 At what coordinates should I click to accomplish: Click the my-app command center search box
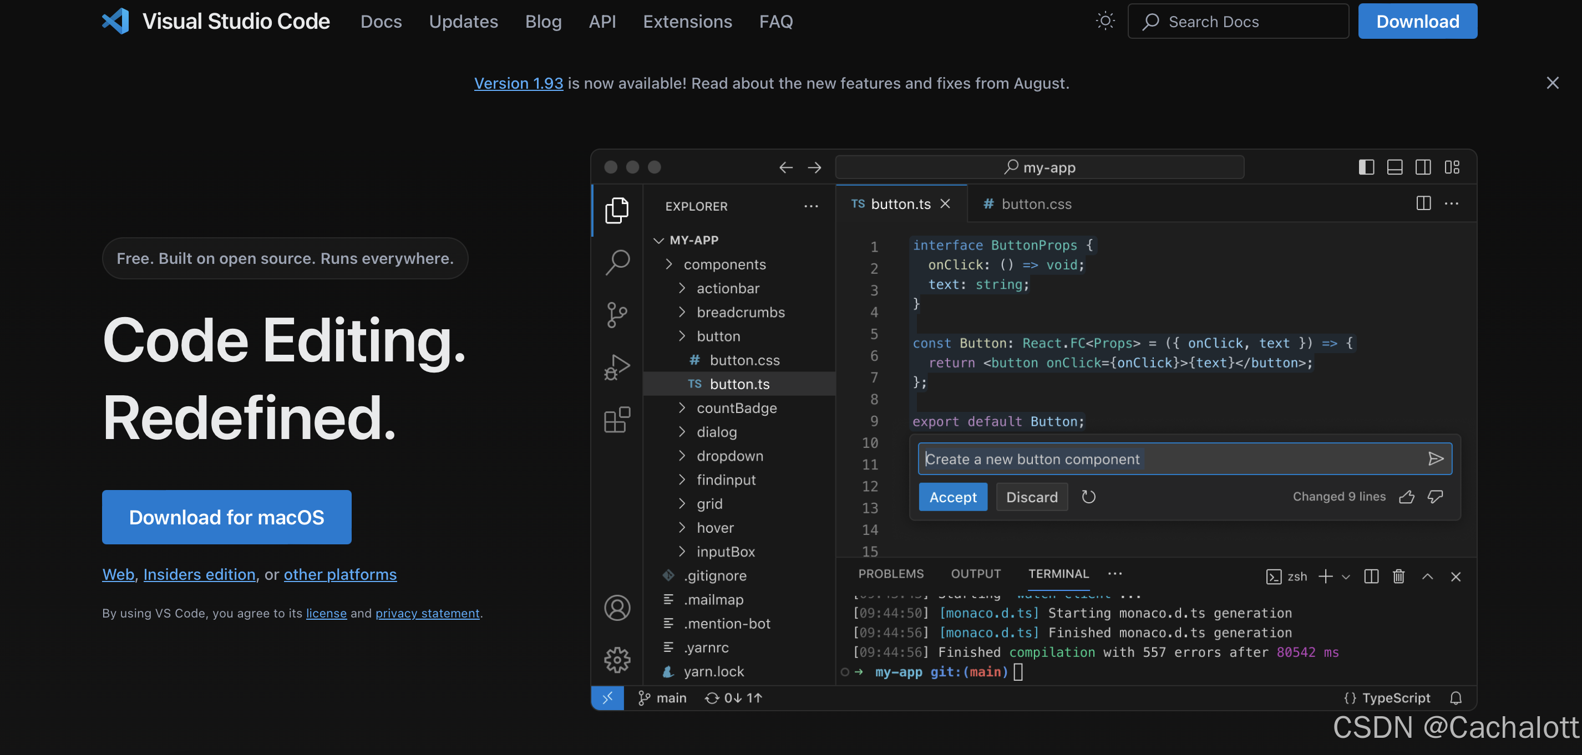[1039, 167]
